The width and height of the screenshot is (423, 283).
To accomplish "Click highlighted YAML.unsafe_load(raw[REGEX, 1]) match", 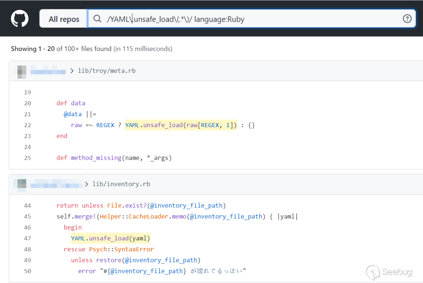I will click(181, 125).
